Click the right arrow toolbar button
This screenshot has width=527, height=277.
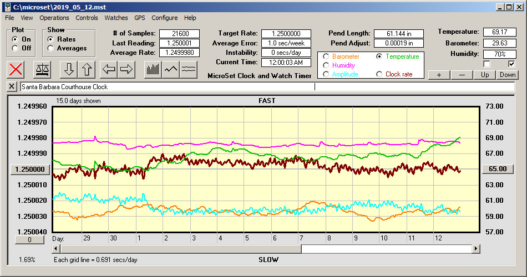click(126, 69)
